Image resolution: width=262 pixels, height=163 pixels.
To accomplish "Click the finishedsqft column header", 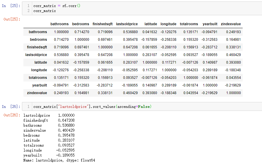I will tap(102, 24).
